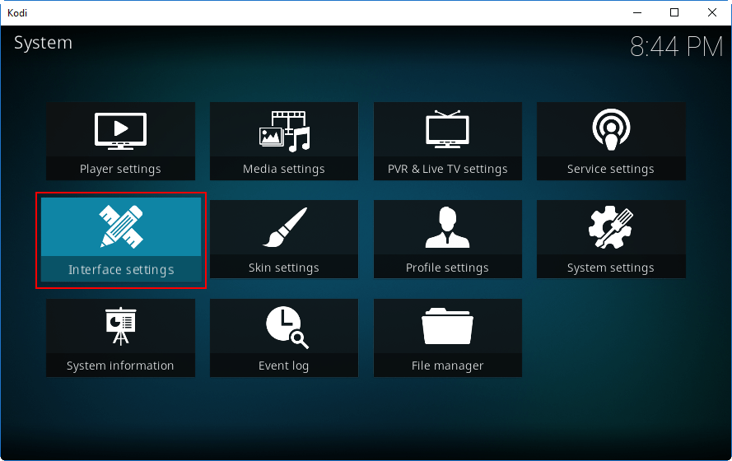
Task: Open System settings gear icon
Action: pos(611,227)
